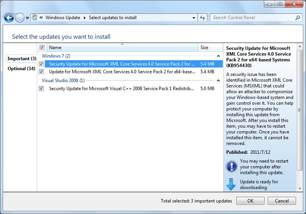Go back with the blue Back arrow
Image resolution: width=306 pixels, height=214 pixels.
pos(9,18)
